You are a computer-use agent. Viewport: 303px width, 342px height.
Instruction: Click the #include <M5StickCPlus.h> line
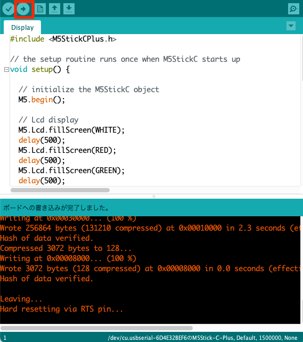click(x=63, y=39)
